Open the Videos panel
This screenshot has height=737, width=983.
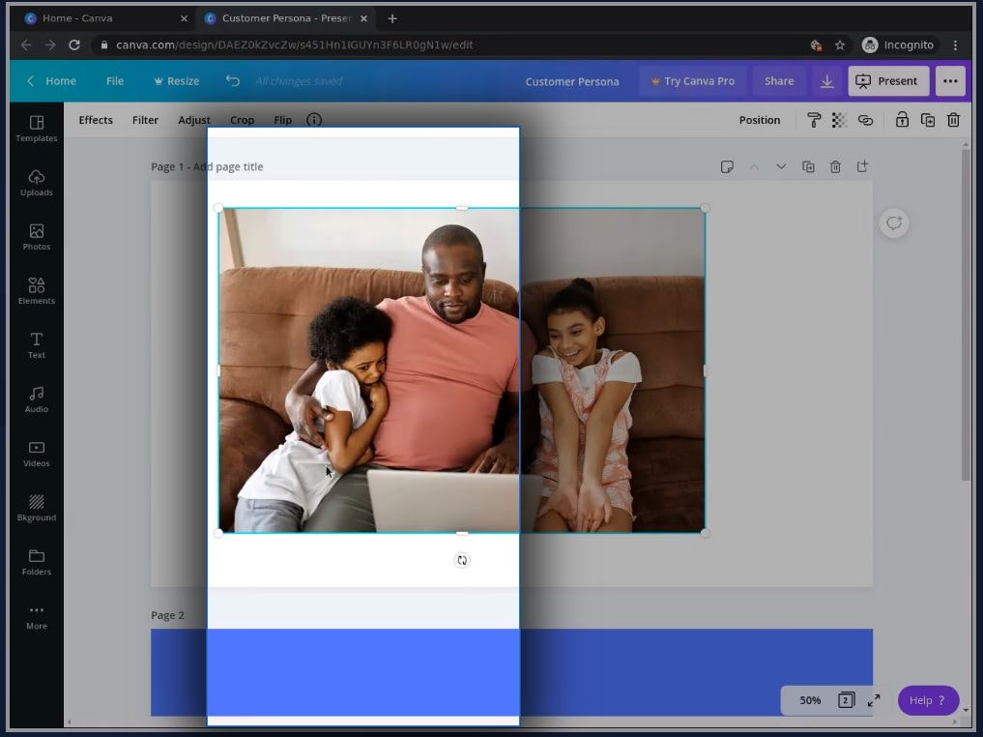pyautogui.click(x=37, y=455)
